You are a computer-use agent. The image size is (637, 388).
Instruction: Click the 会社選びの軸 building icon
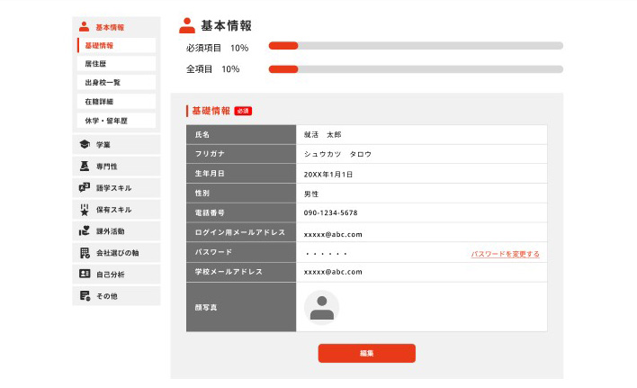(x=85, y=253)
